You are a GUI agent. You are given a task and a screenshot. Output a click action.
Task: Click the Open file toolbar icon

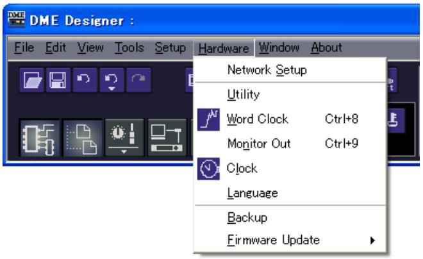coord(32,80)
